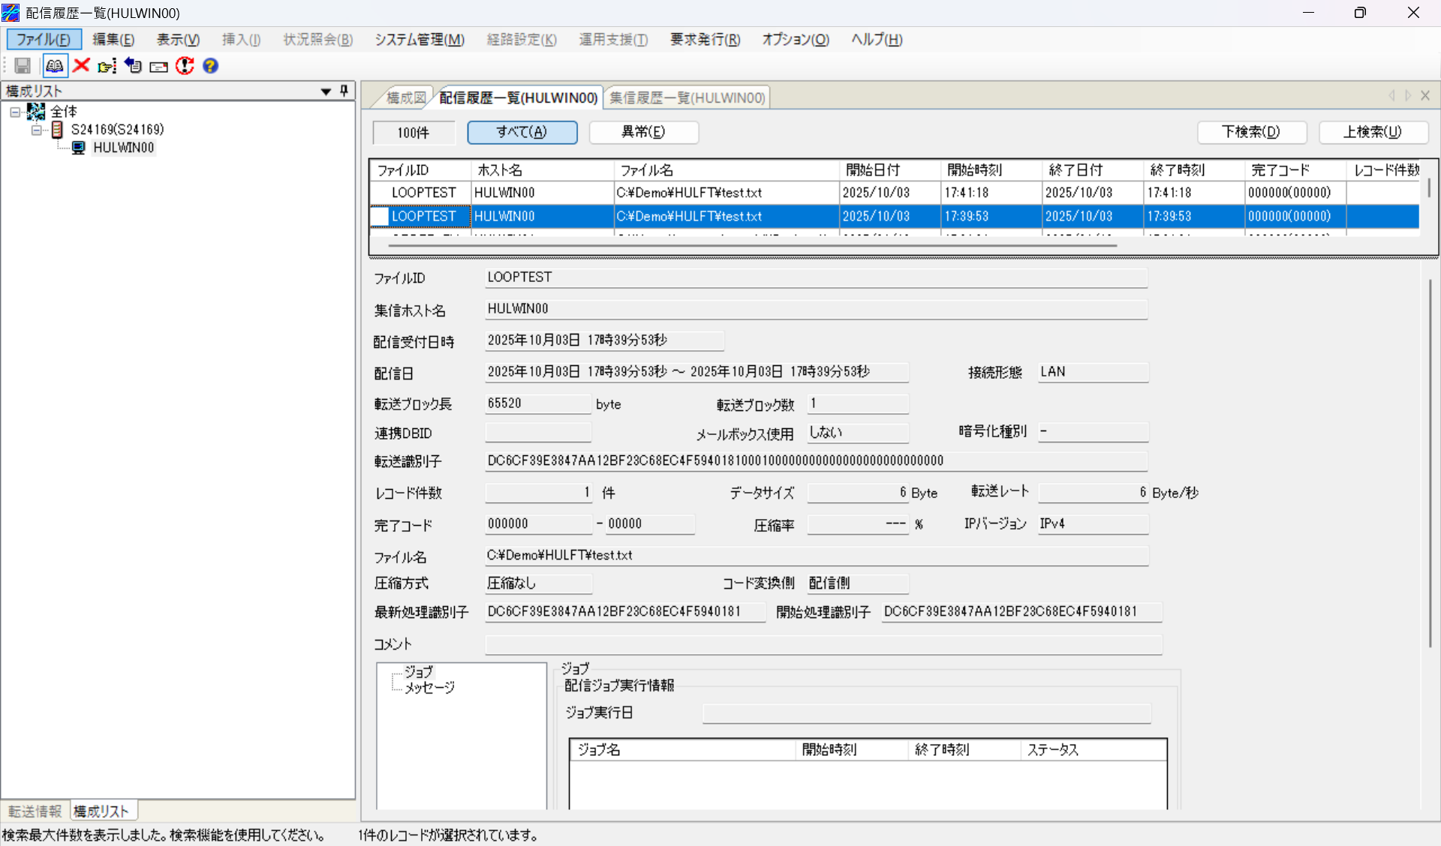1441x846 pixels.
Task: Collapse the 全体 tree node
Action: 15,112
